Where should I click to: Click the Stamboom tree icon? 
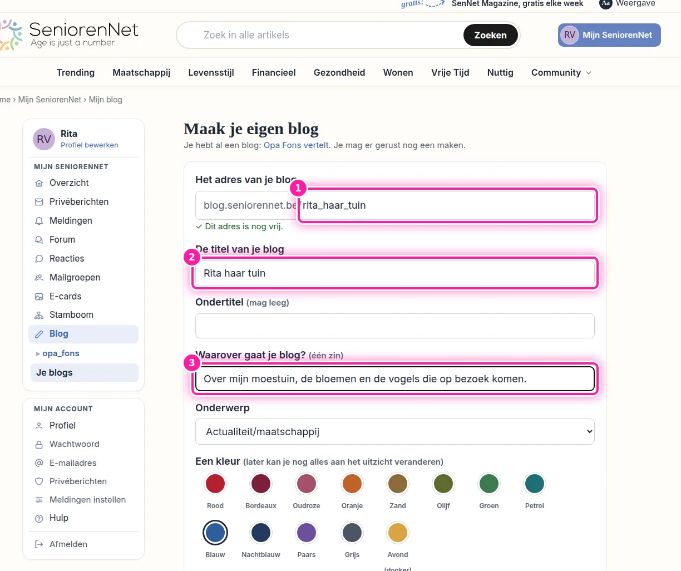[x=39, y=315]
